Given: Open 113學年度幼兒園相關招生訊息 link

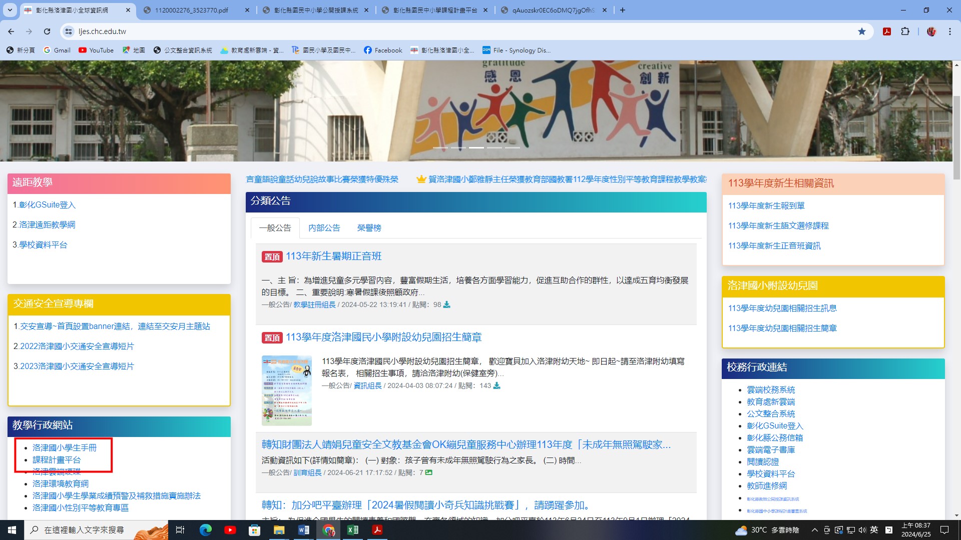Looking at the screenshot, I should (x=782, y=308).
